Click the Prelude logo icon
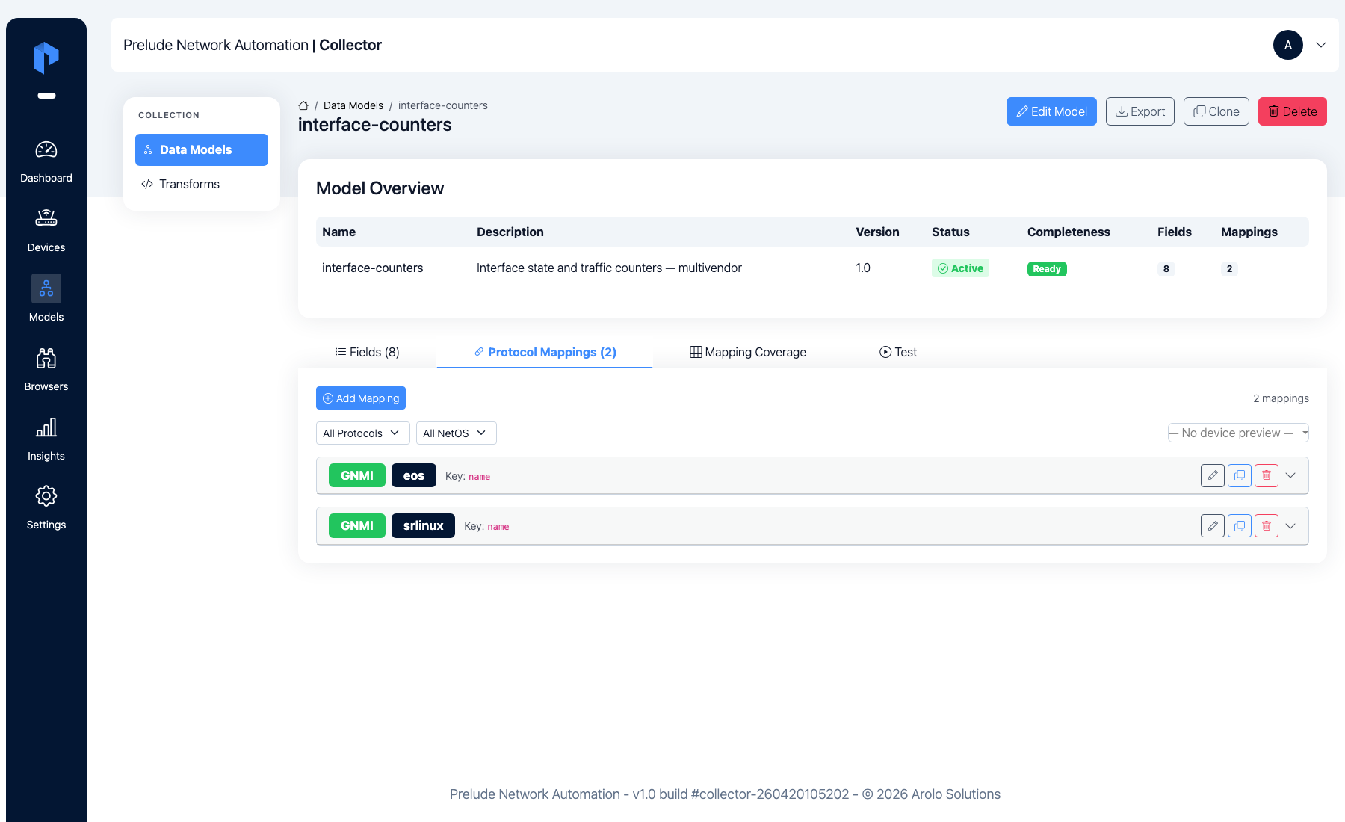The image size is (1345, 822). click(x=46, y=58)
